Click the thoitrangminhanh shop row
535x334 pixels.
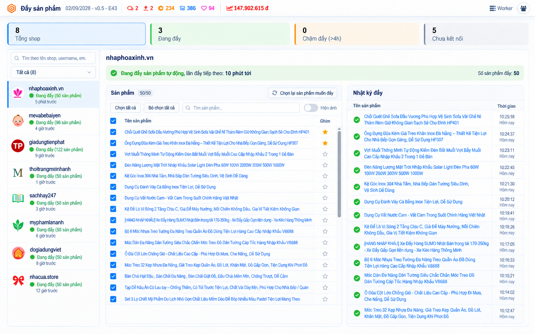click(x=53, y=175)
